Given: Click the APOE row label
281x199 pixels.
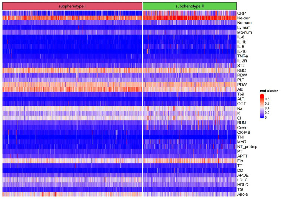Looking at the screenshot, I should point(243,175).
